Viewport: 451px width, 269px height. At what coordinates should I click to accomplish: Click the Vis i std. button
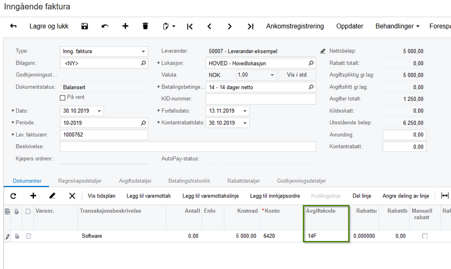point(297,75)
